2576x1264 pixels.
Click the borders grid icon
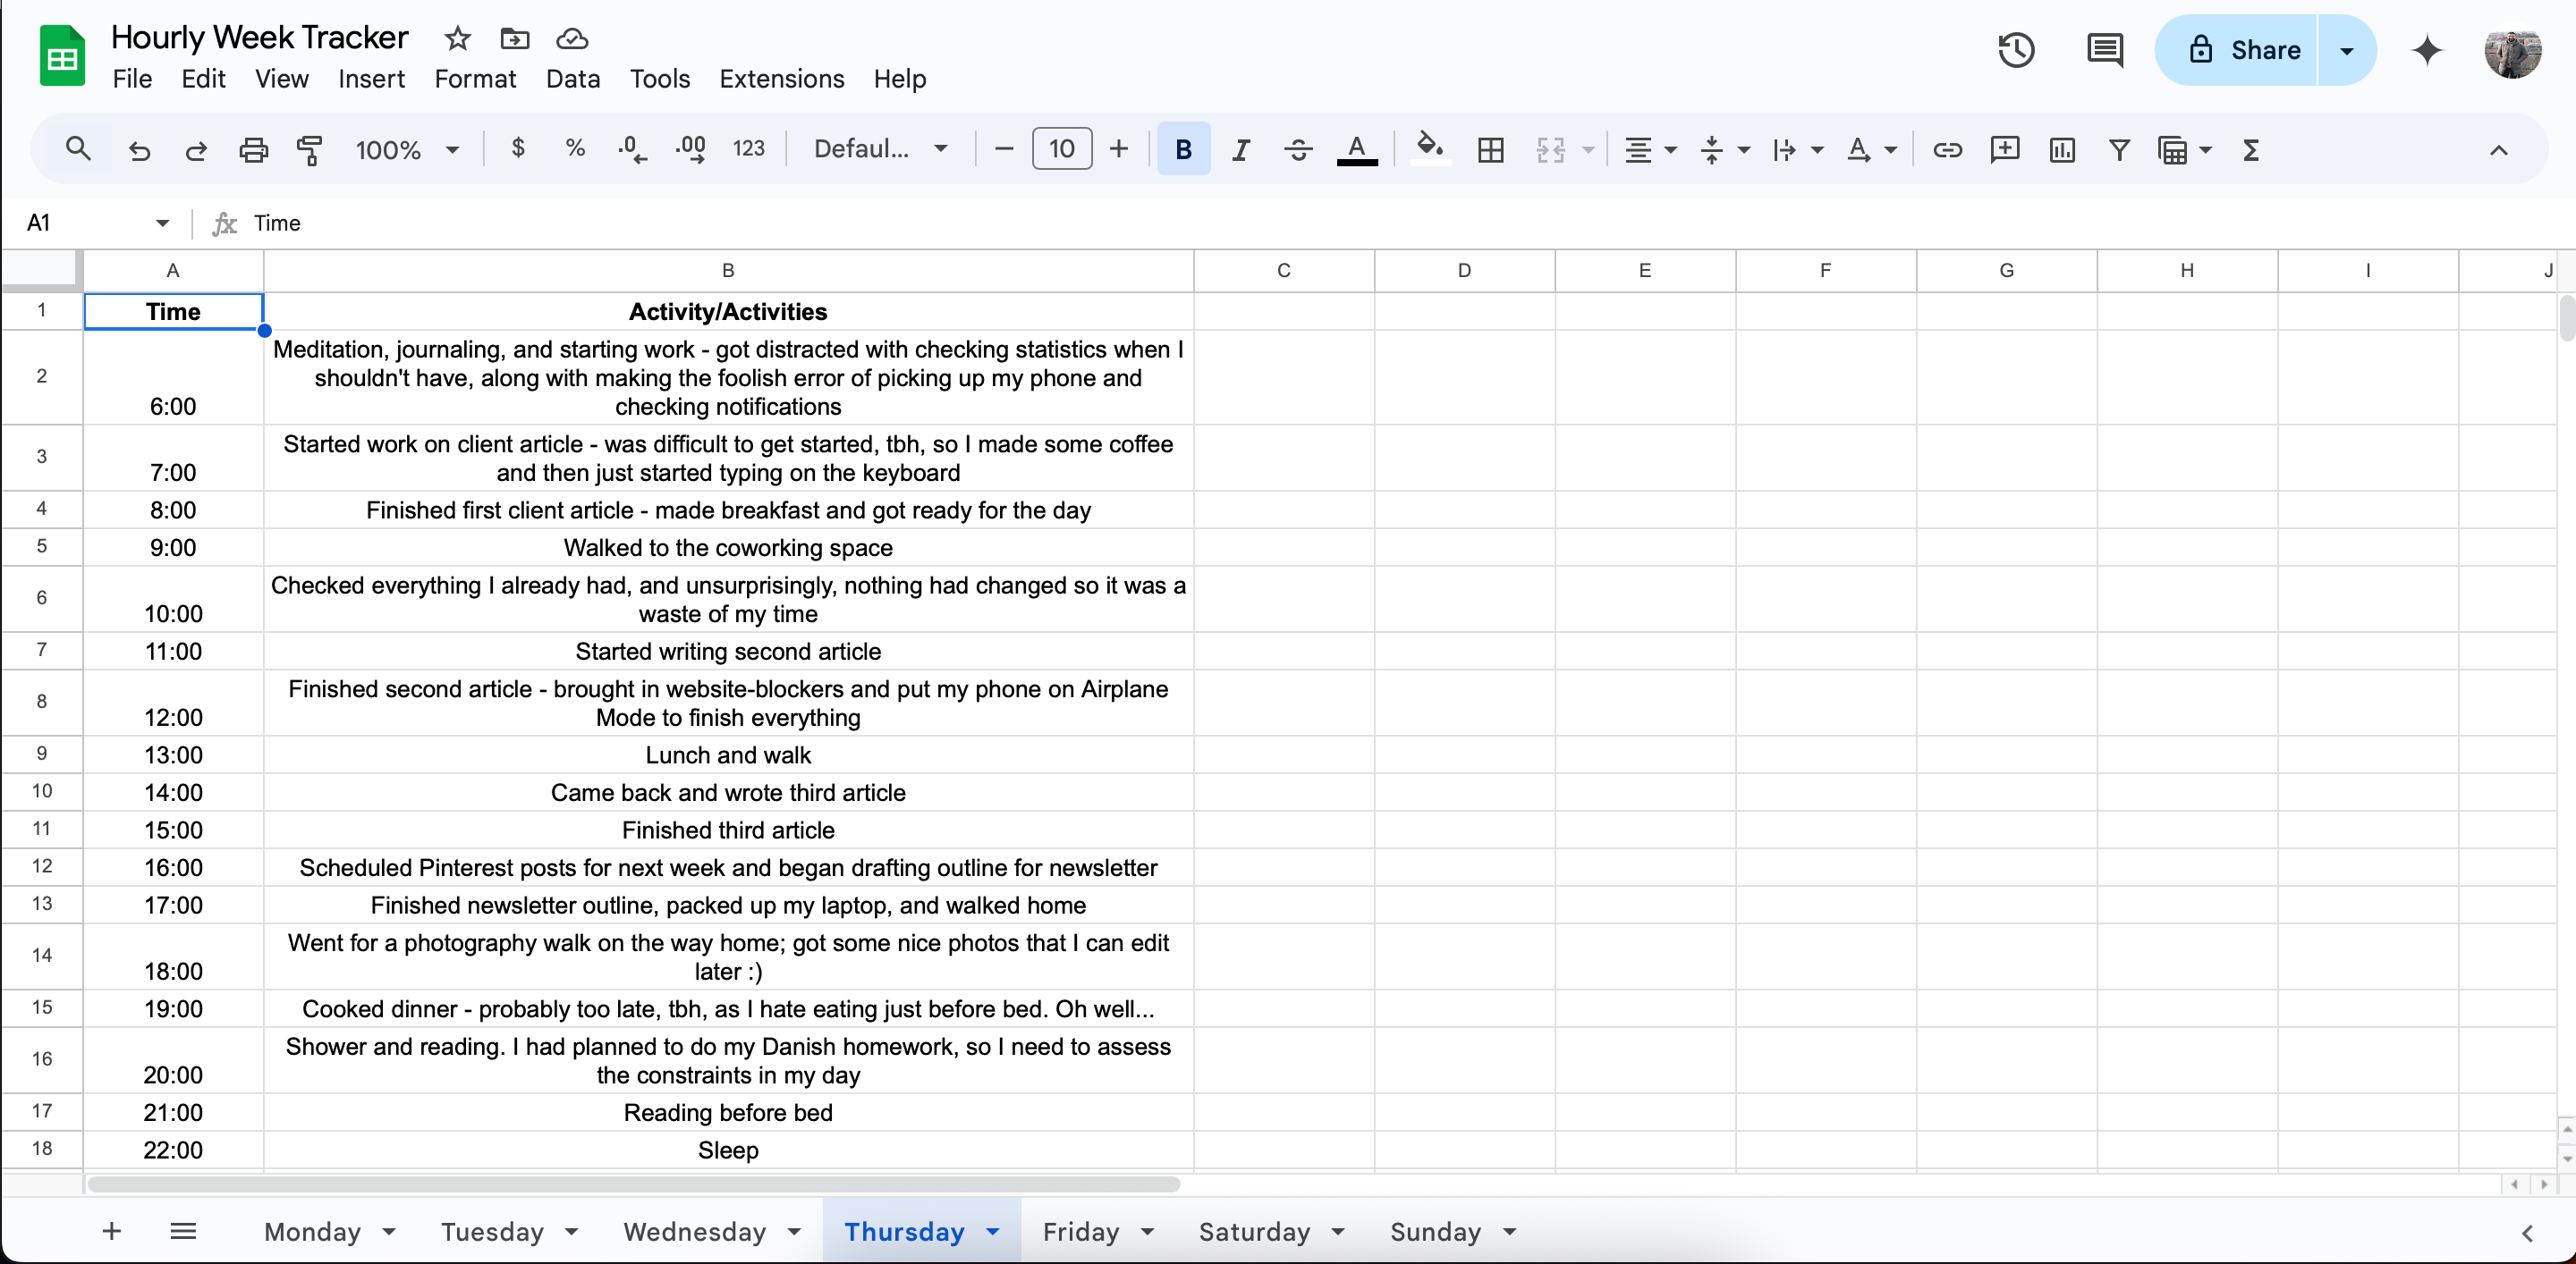(1490, 150)
